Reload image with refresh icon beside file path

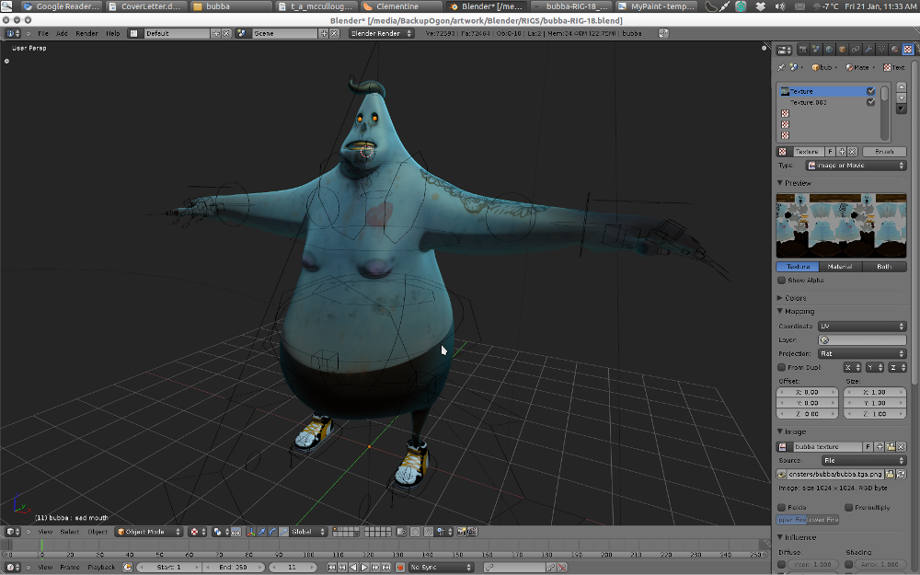point(902,474)
